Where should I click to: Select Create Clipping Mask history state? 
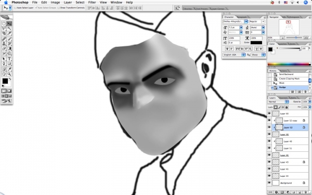pos(289,79)
